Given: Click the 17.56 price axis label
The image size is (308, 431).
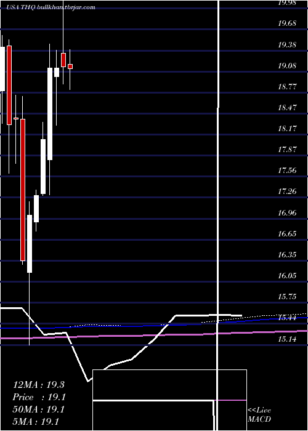Looking at the screenshot, I should (287, 170).
